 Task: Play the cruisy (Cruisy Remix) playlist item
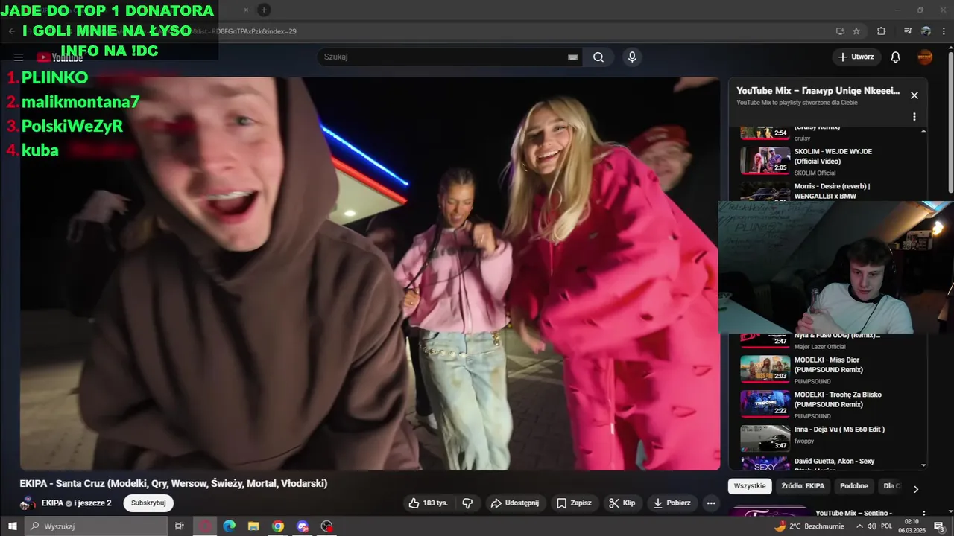click(830, 133)
